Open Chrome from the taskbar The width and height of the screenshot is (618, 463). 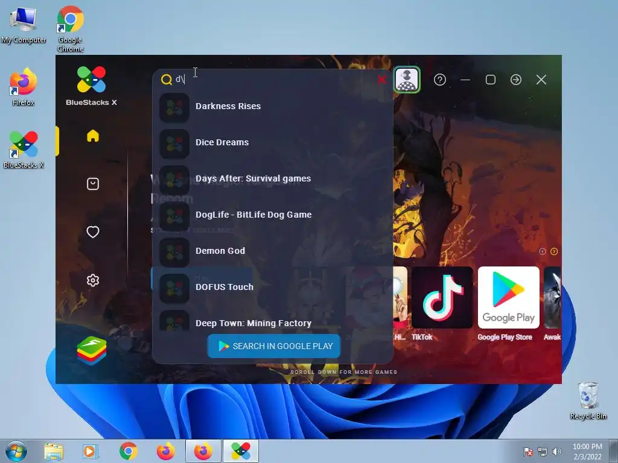128,451
